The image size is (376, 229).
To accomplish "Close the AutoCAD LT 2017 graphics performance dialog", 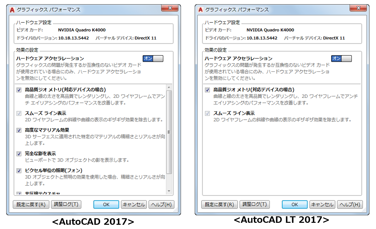I will (358, 8).
